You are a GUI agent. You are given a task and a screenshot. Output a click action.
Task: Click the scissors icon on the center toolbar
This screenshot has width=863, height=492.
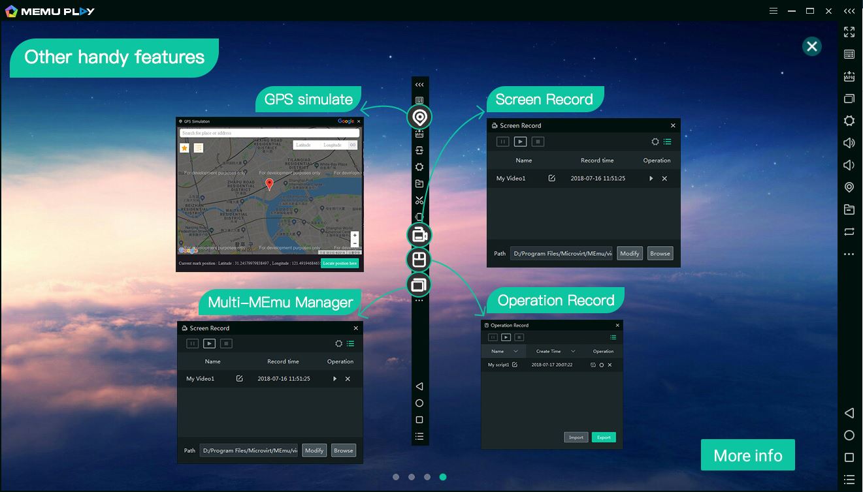tap(419, 200)
